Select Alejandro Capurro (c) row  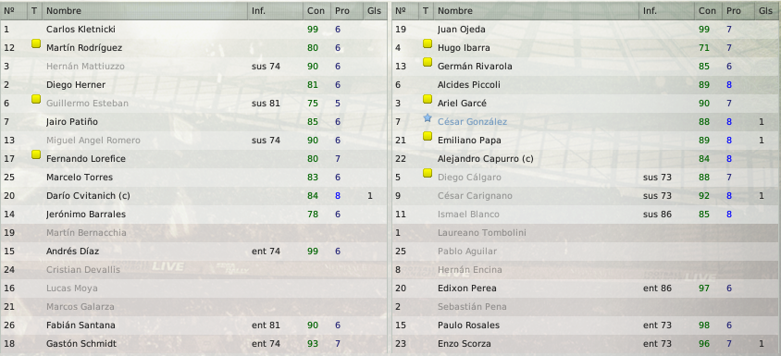(x=587, y=159)
